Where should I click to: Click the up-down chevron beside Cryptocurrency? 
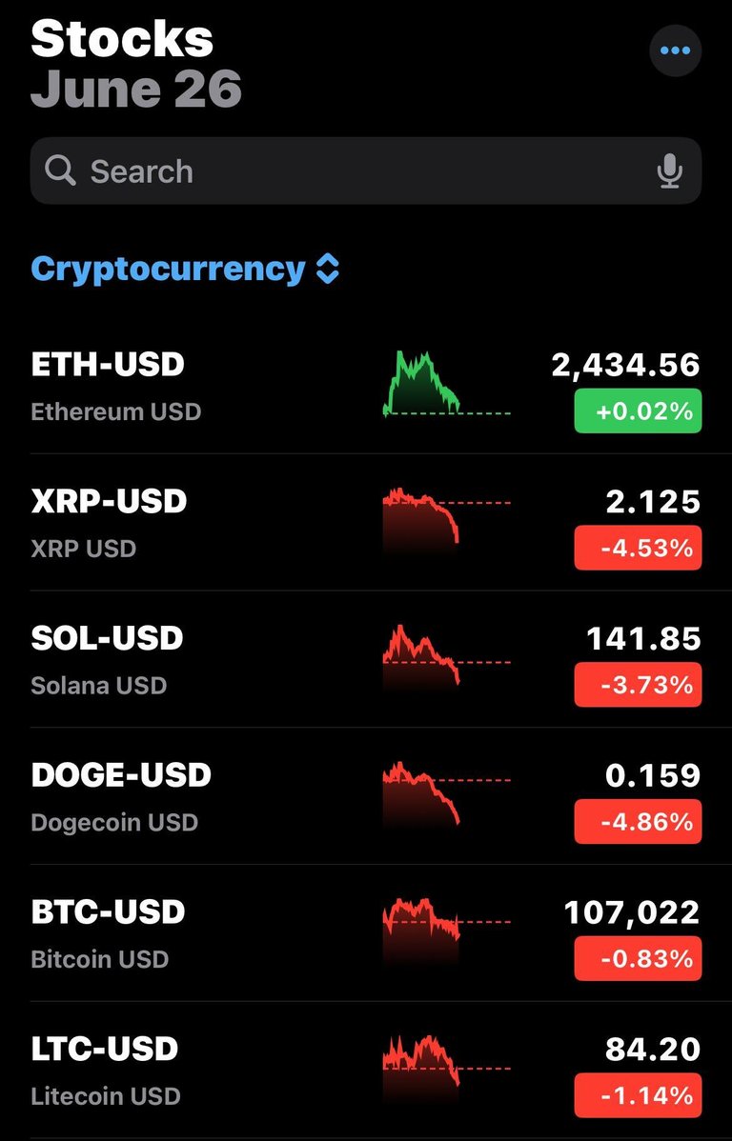pyautogui.click(x=328, y=270)
